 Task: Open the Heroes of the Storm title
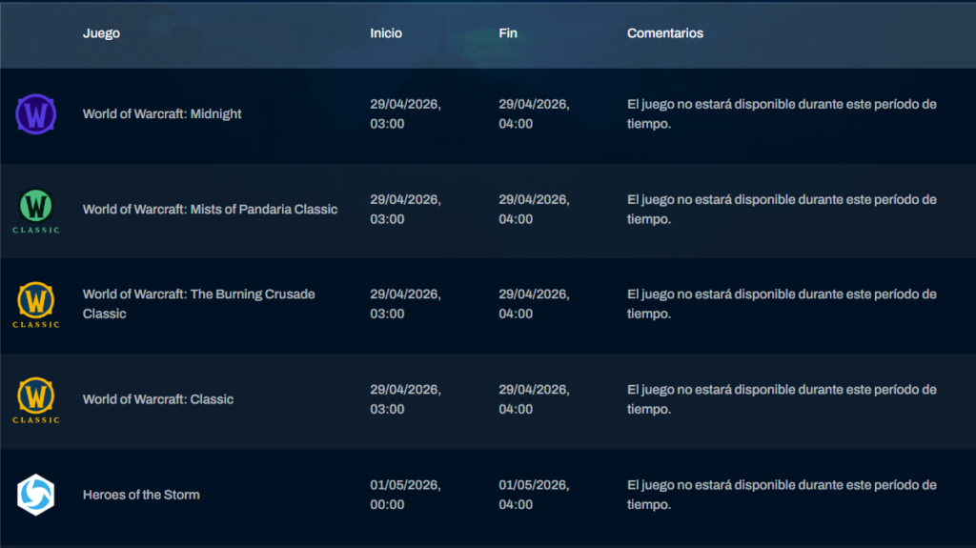tap(141, 495)
